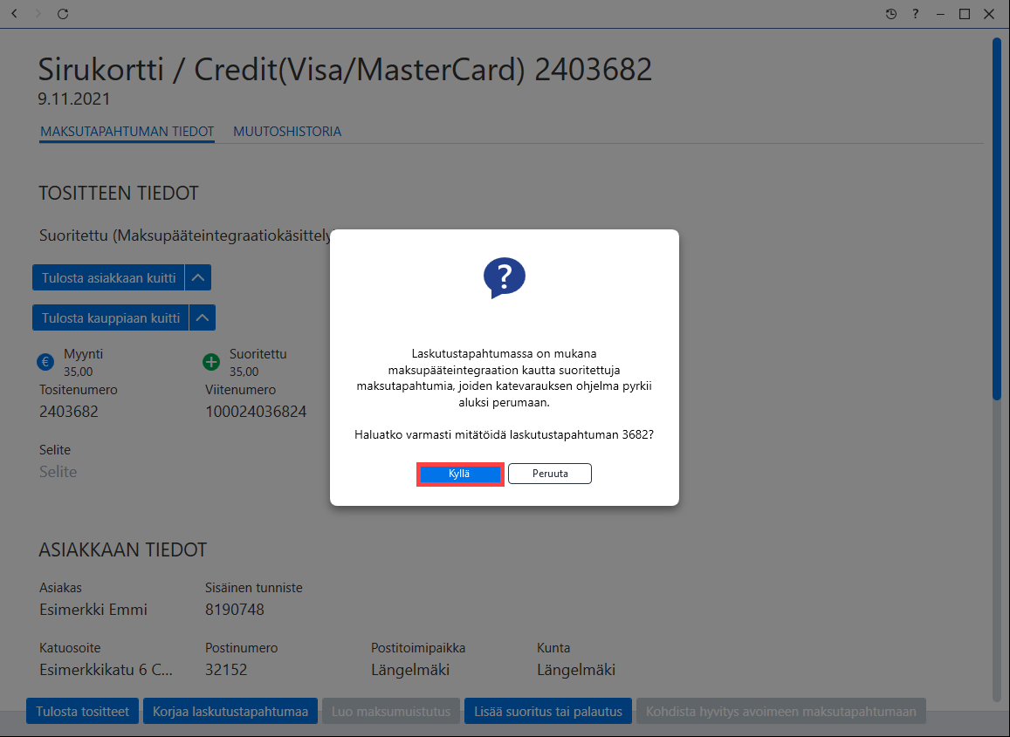Click Myynti amount 35,00

point(78,372)
